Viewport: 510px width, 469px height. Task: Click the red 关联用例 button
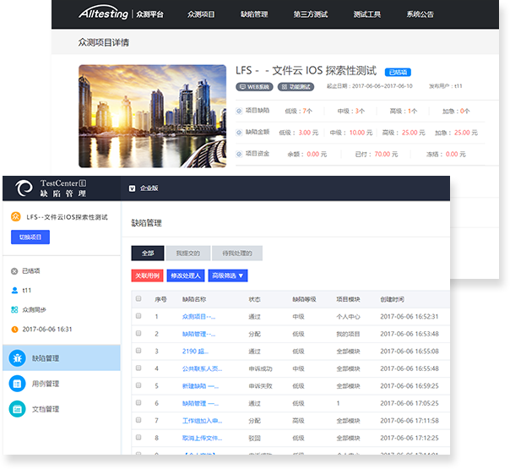click(x=148, y=275)
